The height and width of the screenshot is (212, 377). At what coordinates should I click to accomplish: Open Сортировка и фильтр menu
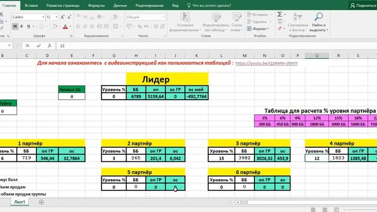point(298,22)
